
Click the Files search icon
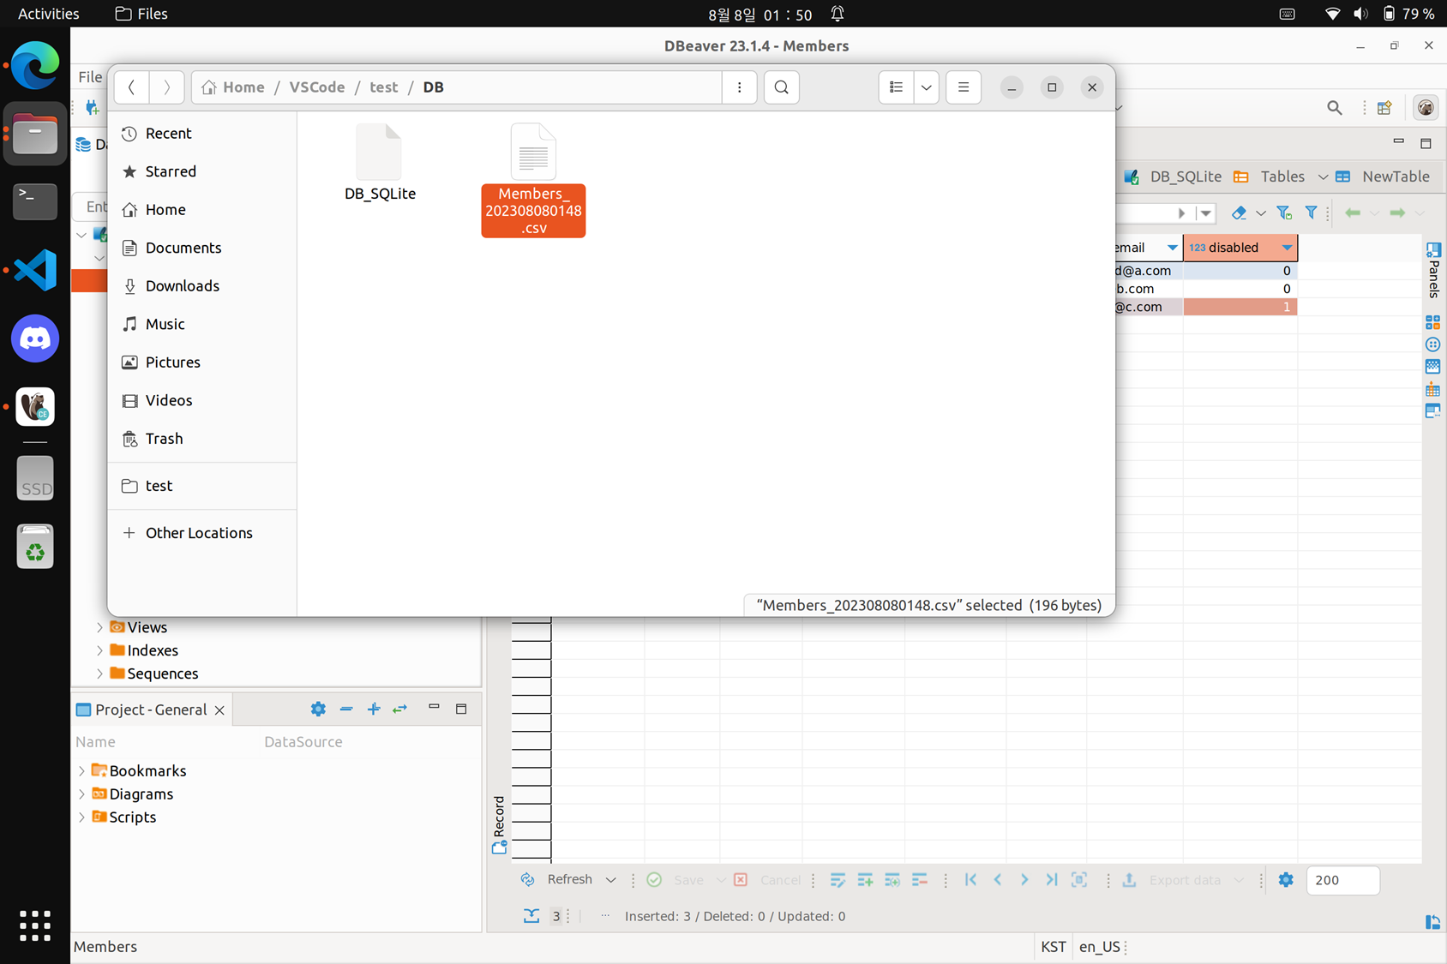pos(781,87)
